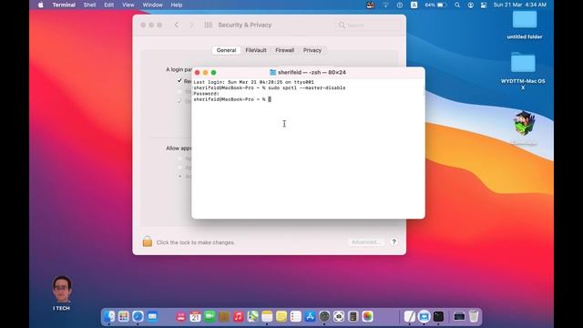Open TextEdit from the Dock
This screenshot has height=328, width=583.
(x=409, y=316)
